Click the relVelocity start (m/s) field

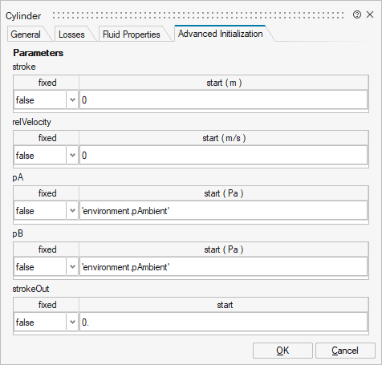pos(223,156)
